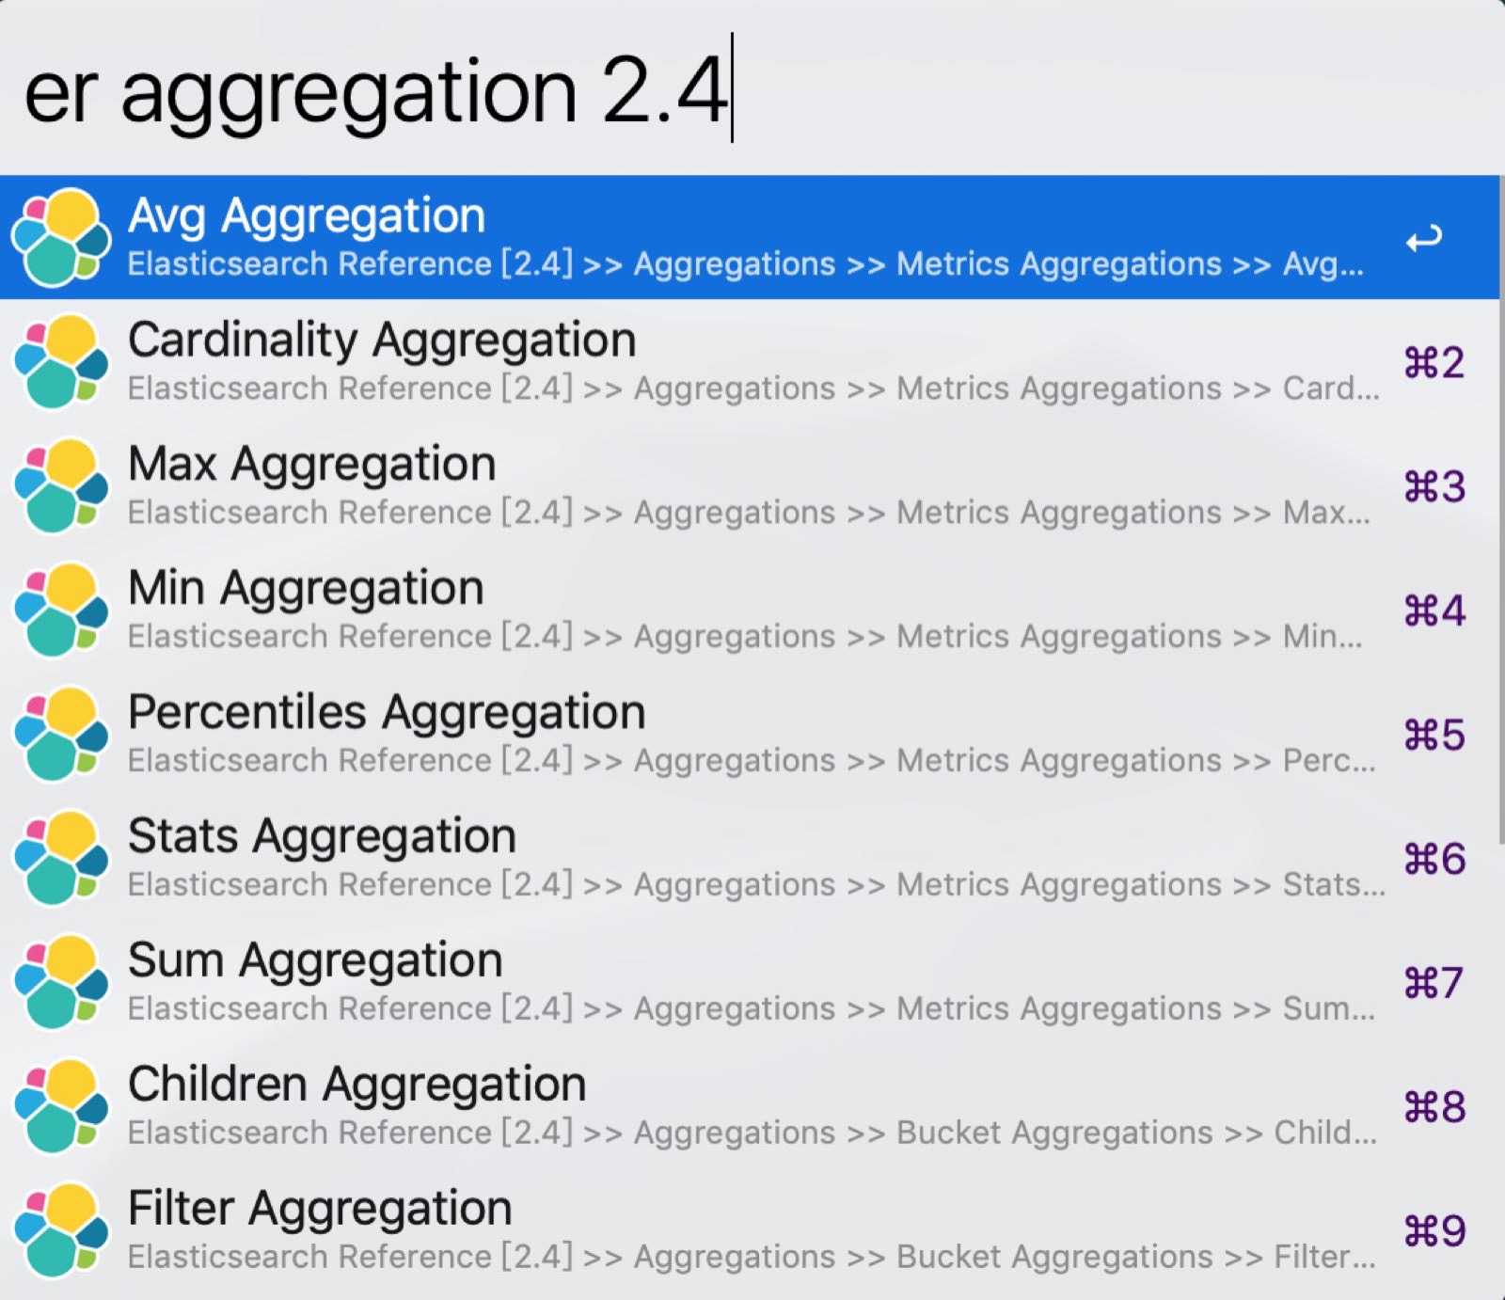Click the breadcrumb subtitle ending in 'Avg...'

tap(745, 264)
